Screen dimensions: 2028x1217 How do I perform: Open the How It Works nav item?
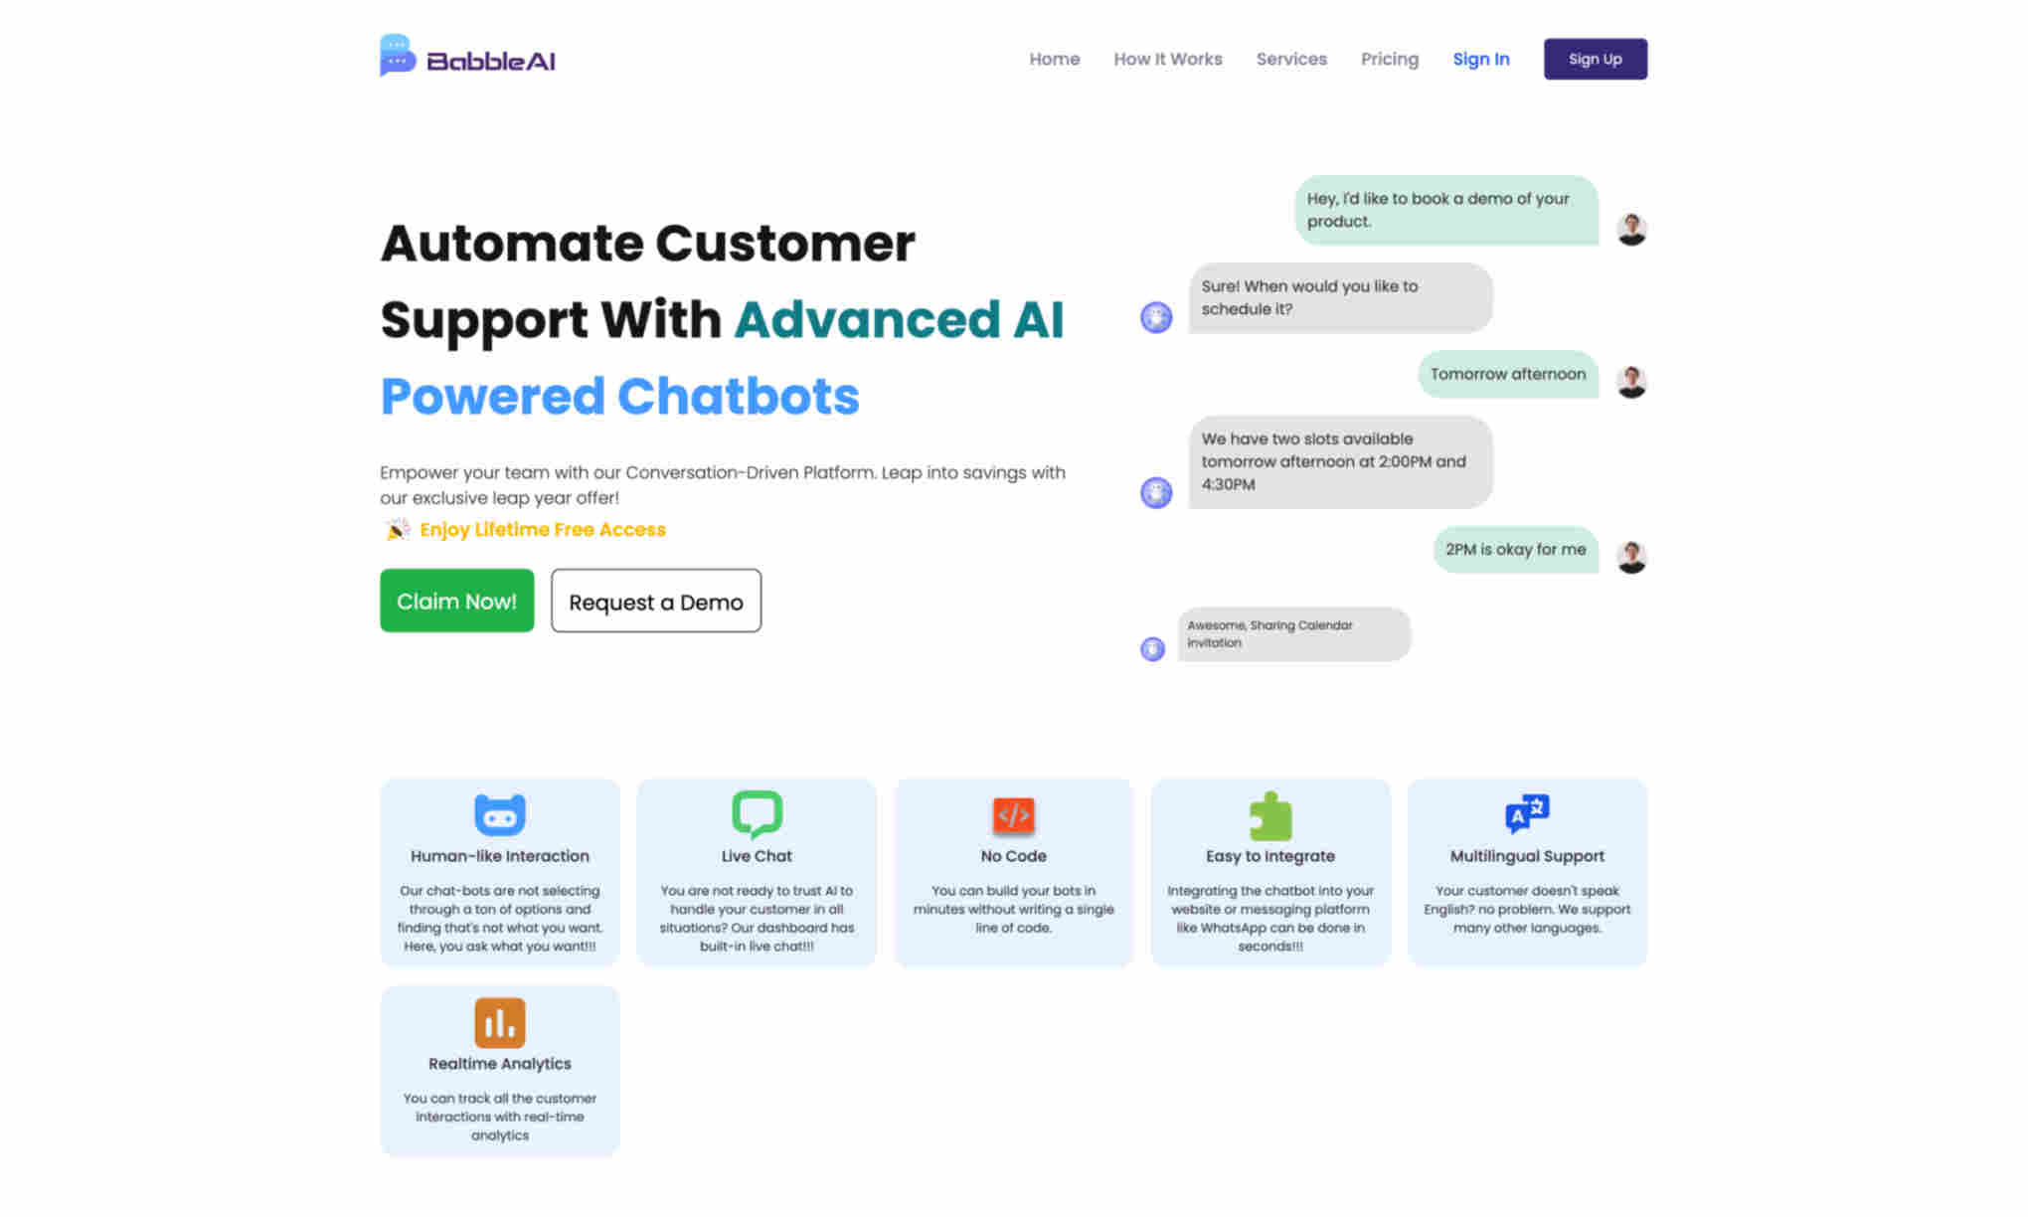tap(1167, 58)
